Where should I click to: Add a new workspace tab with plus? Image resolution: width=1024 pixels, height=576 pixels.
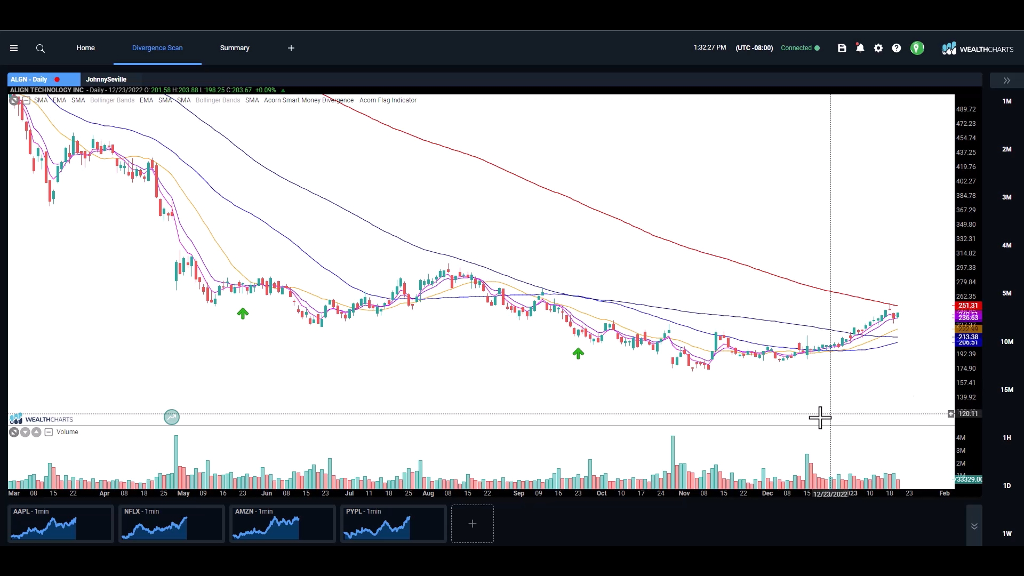point(291,48)
